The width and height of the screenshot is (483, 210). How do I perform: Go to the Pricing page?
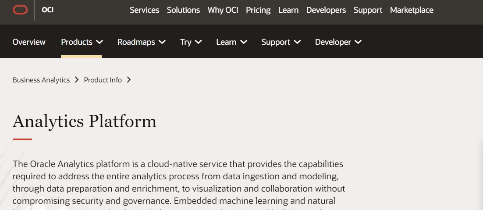258,10
